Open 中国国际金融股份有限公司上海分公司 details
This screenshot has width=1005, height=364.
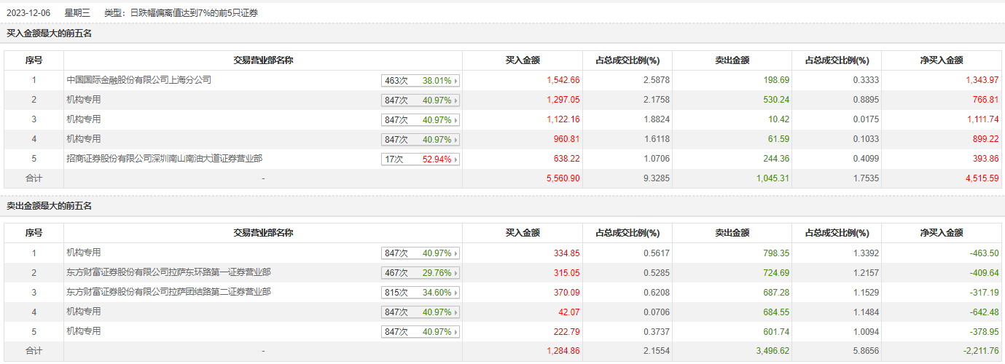[138, 80]
